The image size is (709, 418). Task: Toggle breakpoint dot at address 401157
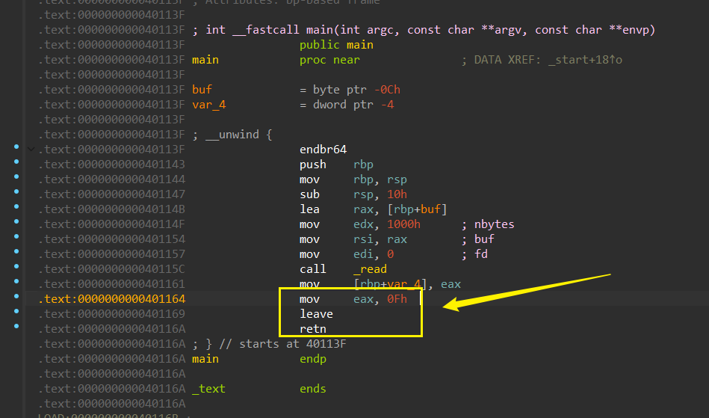tap(16, 253)
